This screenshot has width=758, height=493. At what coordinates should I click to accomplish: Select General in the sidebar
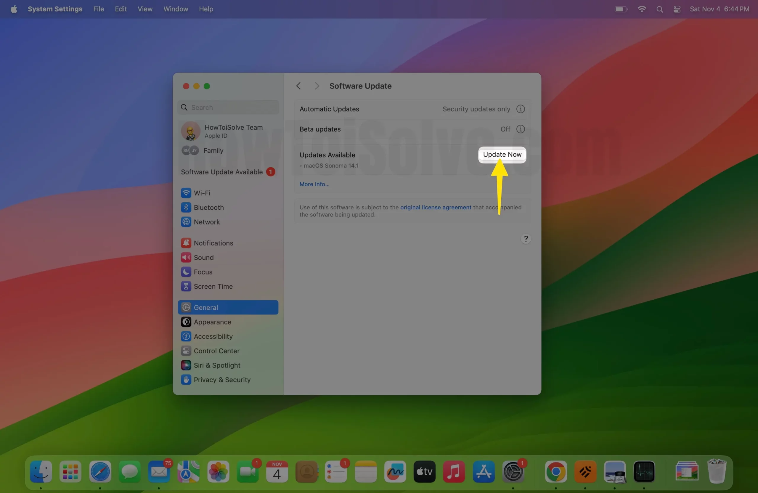pyautogui.click(x=228, y=307)
